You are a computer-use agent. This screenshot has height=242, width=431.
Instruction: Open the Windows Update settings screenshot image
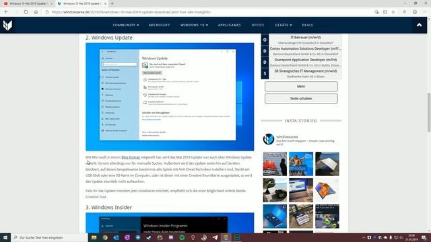pyautogui.click(x=170, y=97)
